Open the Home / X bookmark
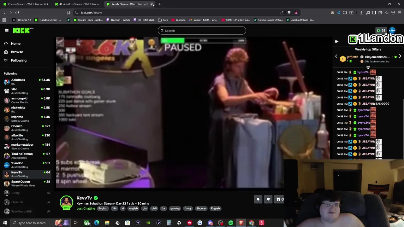Screen dimensions: 404x227 (22, 20)
